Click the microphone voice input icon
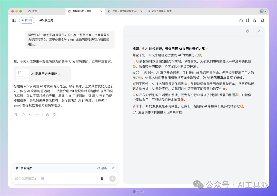The image size is (277, 196). coord(102,179)
